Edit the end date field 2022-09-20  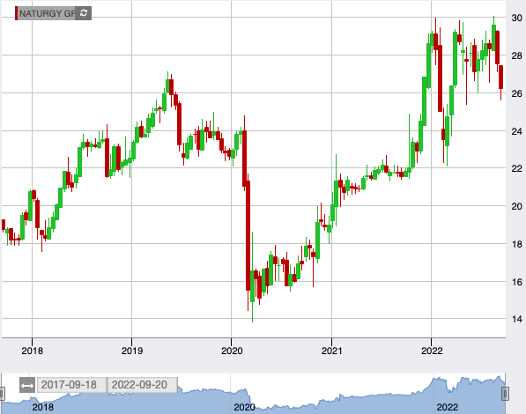coord(142,385)
